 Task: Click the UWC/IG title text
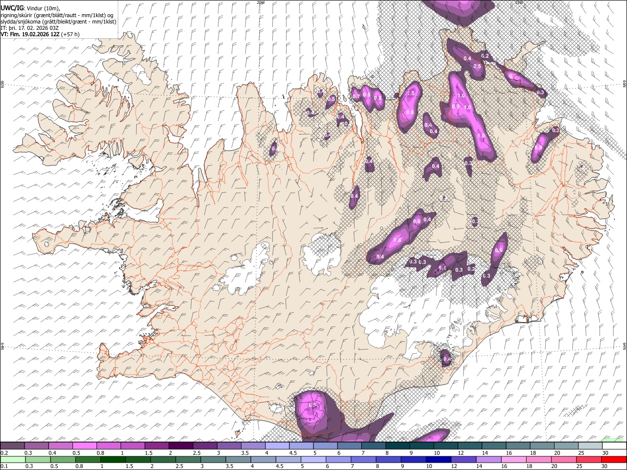[x=11, y=8]
